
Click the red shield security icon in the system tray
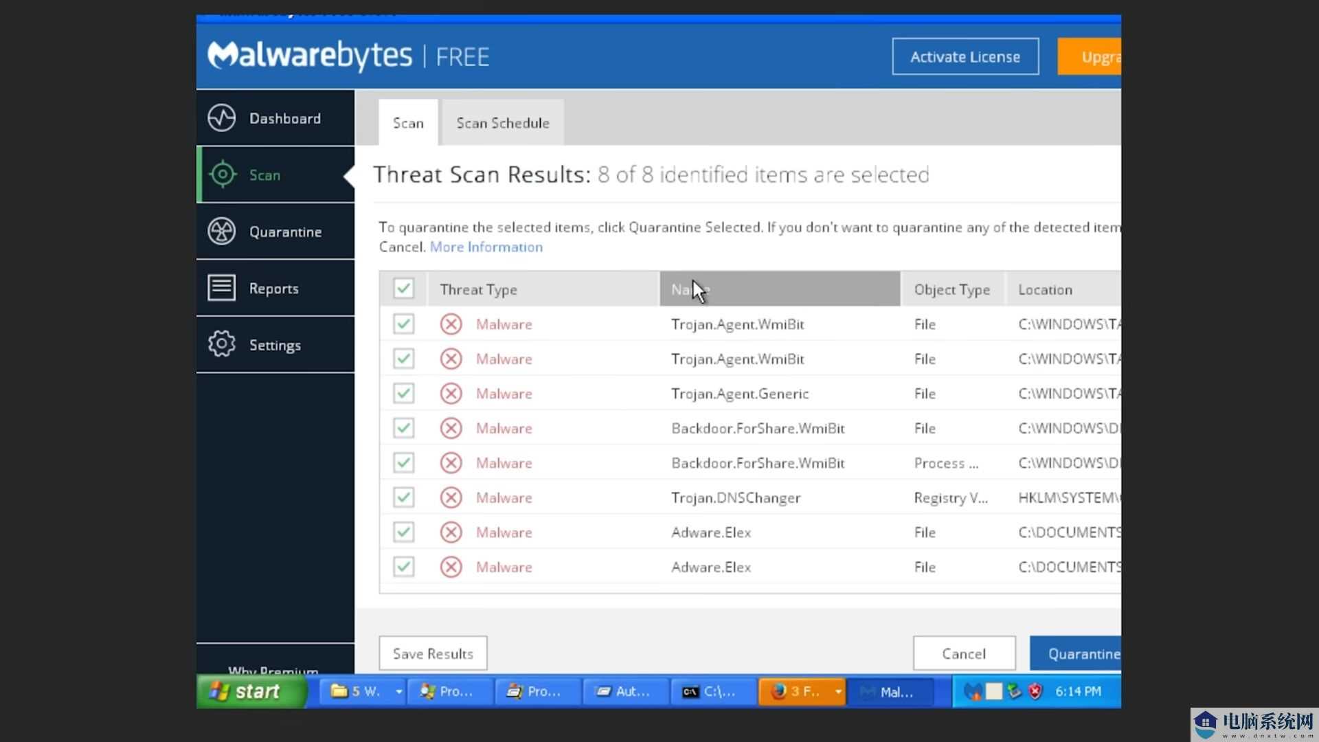click(x=1035, y=691)
